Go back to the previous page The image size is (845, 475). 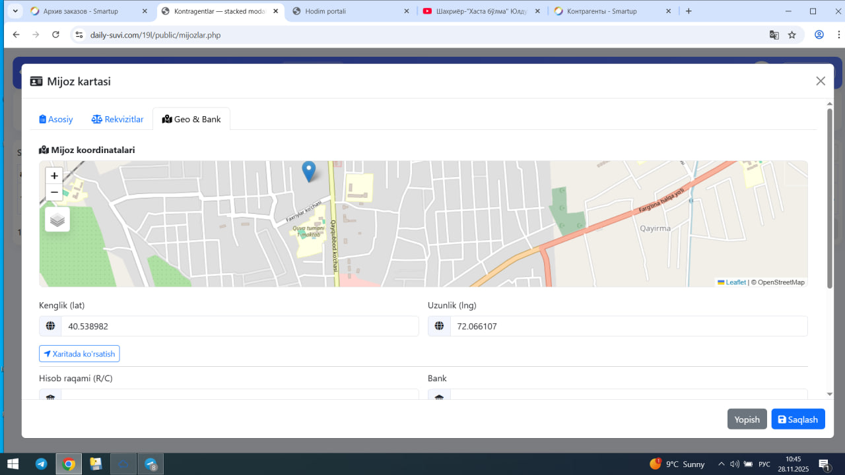point(16,35)
